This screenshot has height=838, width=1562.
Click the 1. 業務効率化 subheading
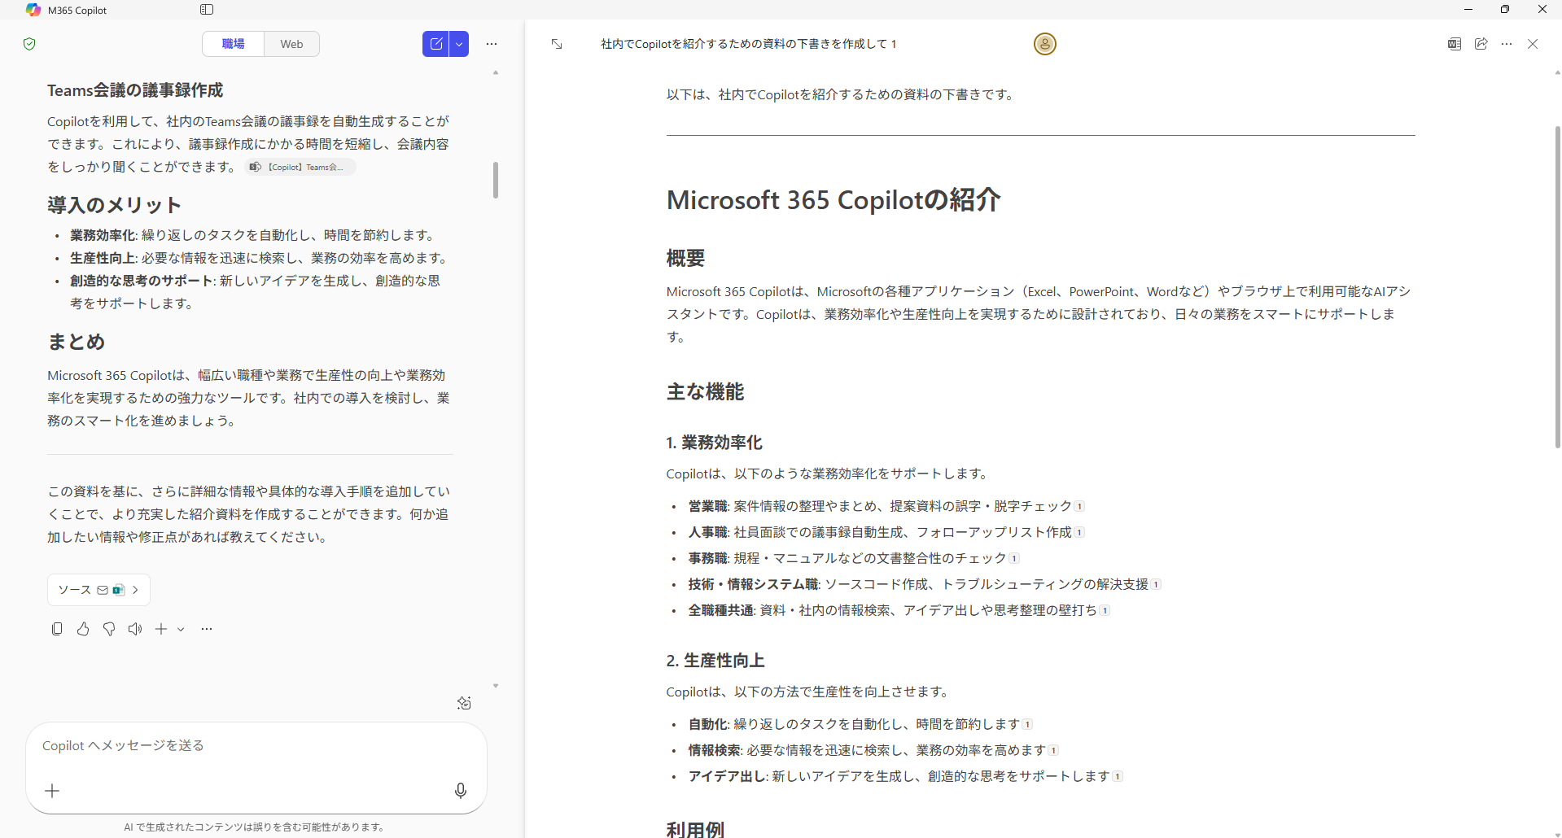714,443
